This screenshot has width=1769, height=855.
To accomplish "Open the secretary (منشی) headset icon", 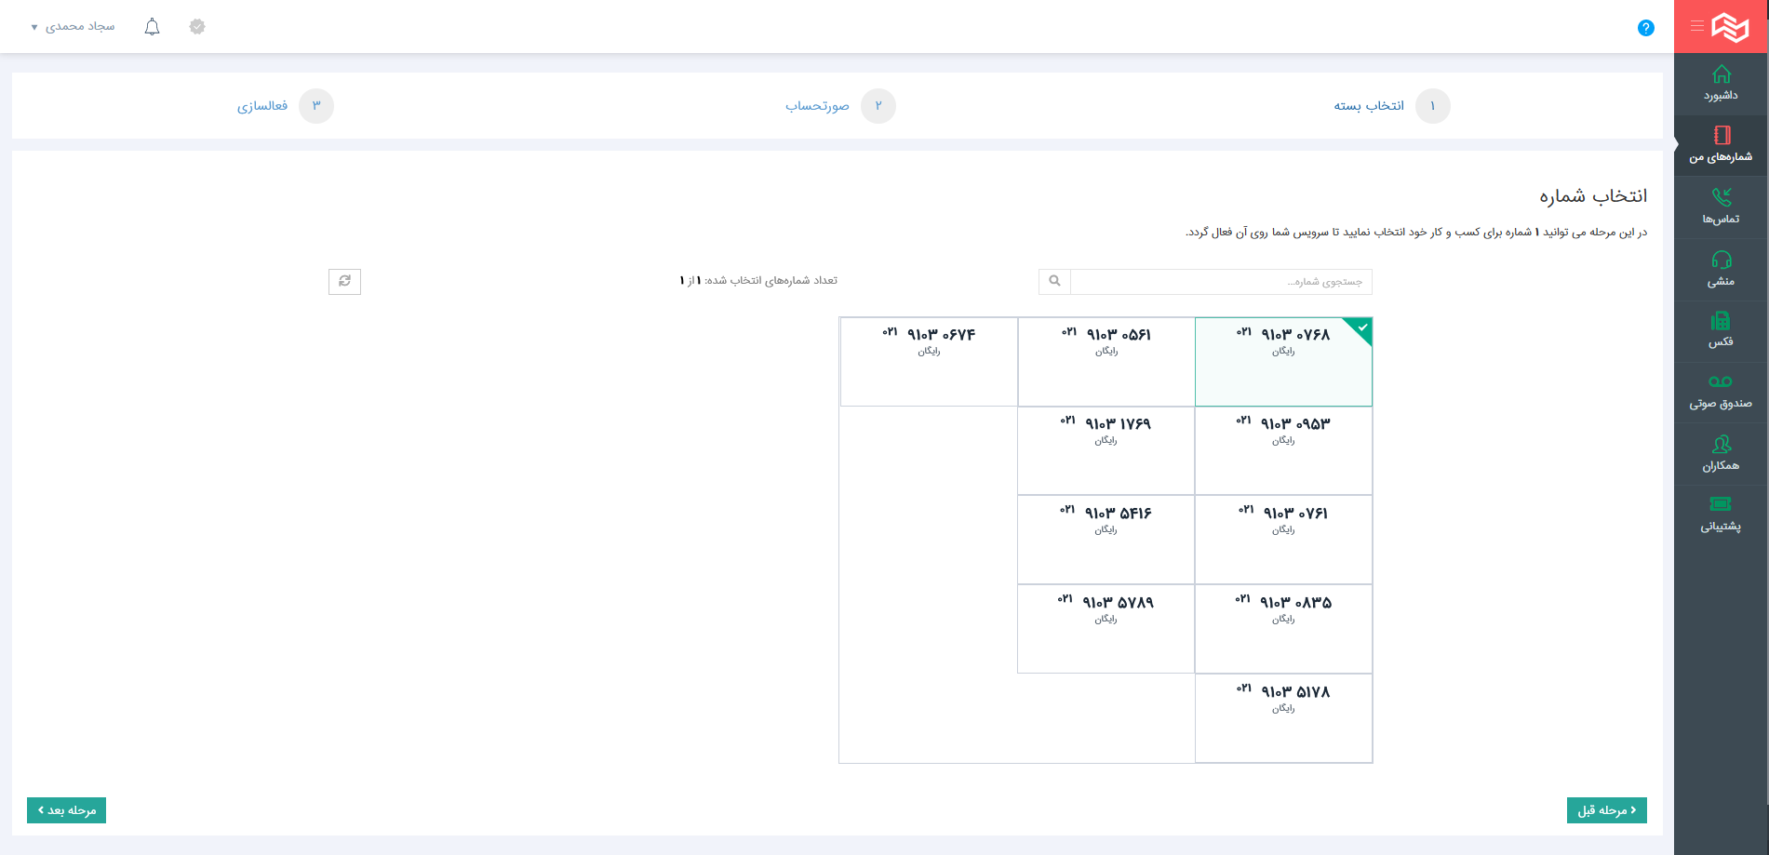I will click(x=1721, y=261).
